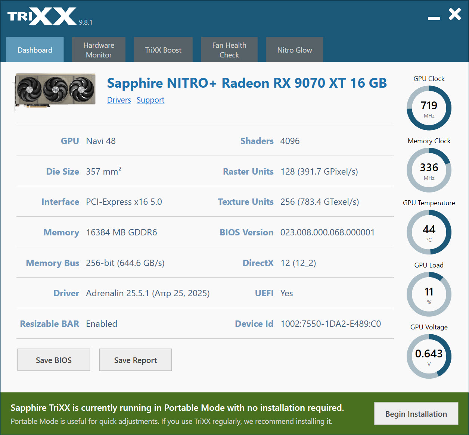Click the Interface label
Image resolution: width=469 pixels, height=435 pixels.
tap(60, 202)
